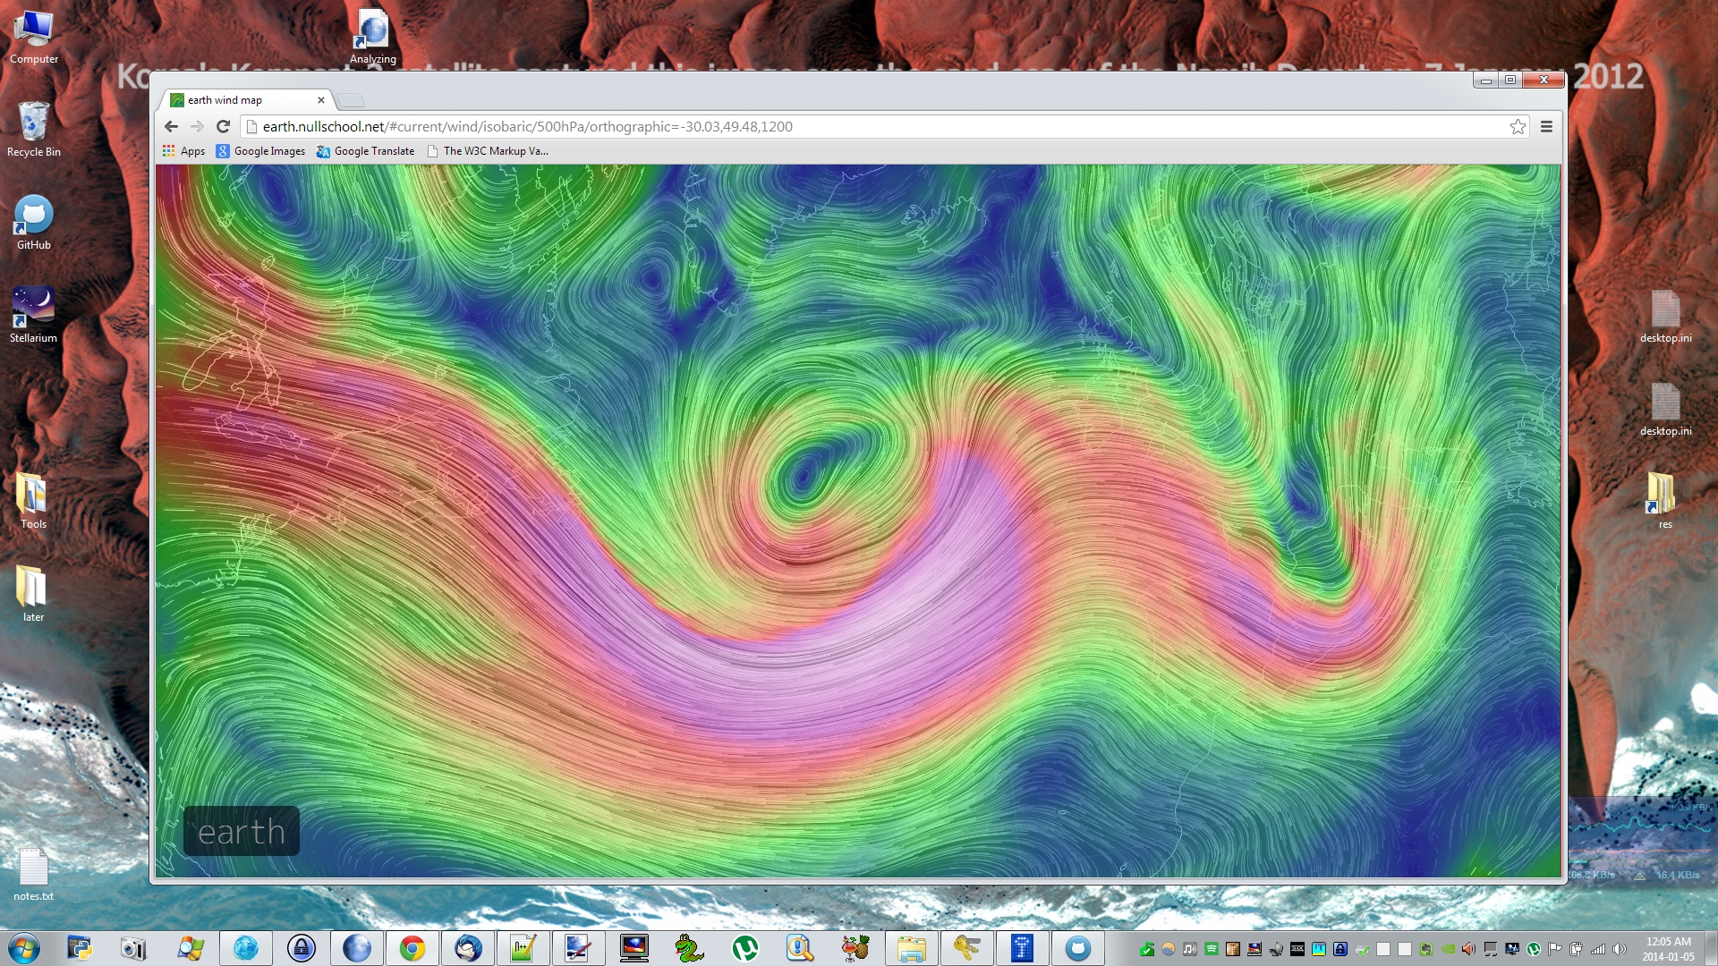
Task: Click the NVIDIA tray icon
Action: pos(1448,949)
